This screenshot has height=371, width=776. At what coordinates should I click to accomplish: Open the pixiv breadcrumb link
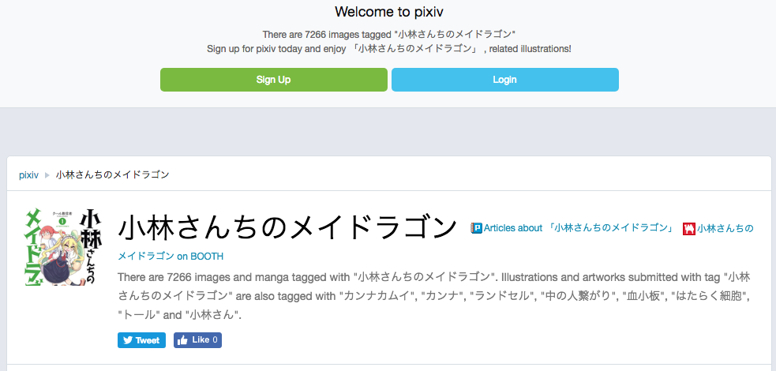pyautogui.click(x=28, y=174)
